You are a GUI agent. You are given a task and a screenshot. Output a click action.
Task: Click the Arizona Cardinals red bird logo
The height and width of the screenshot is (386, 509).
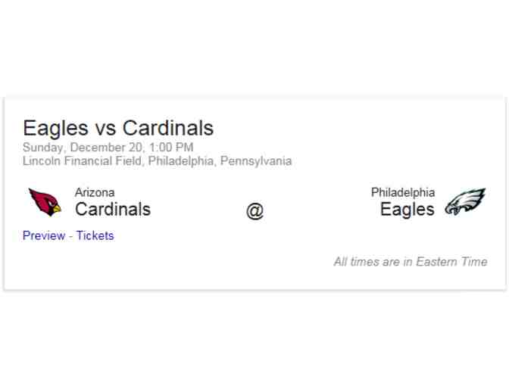coord(45,202)
